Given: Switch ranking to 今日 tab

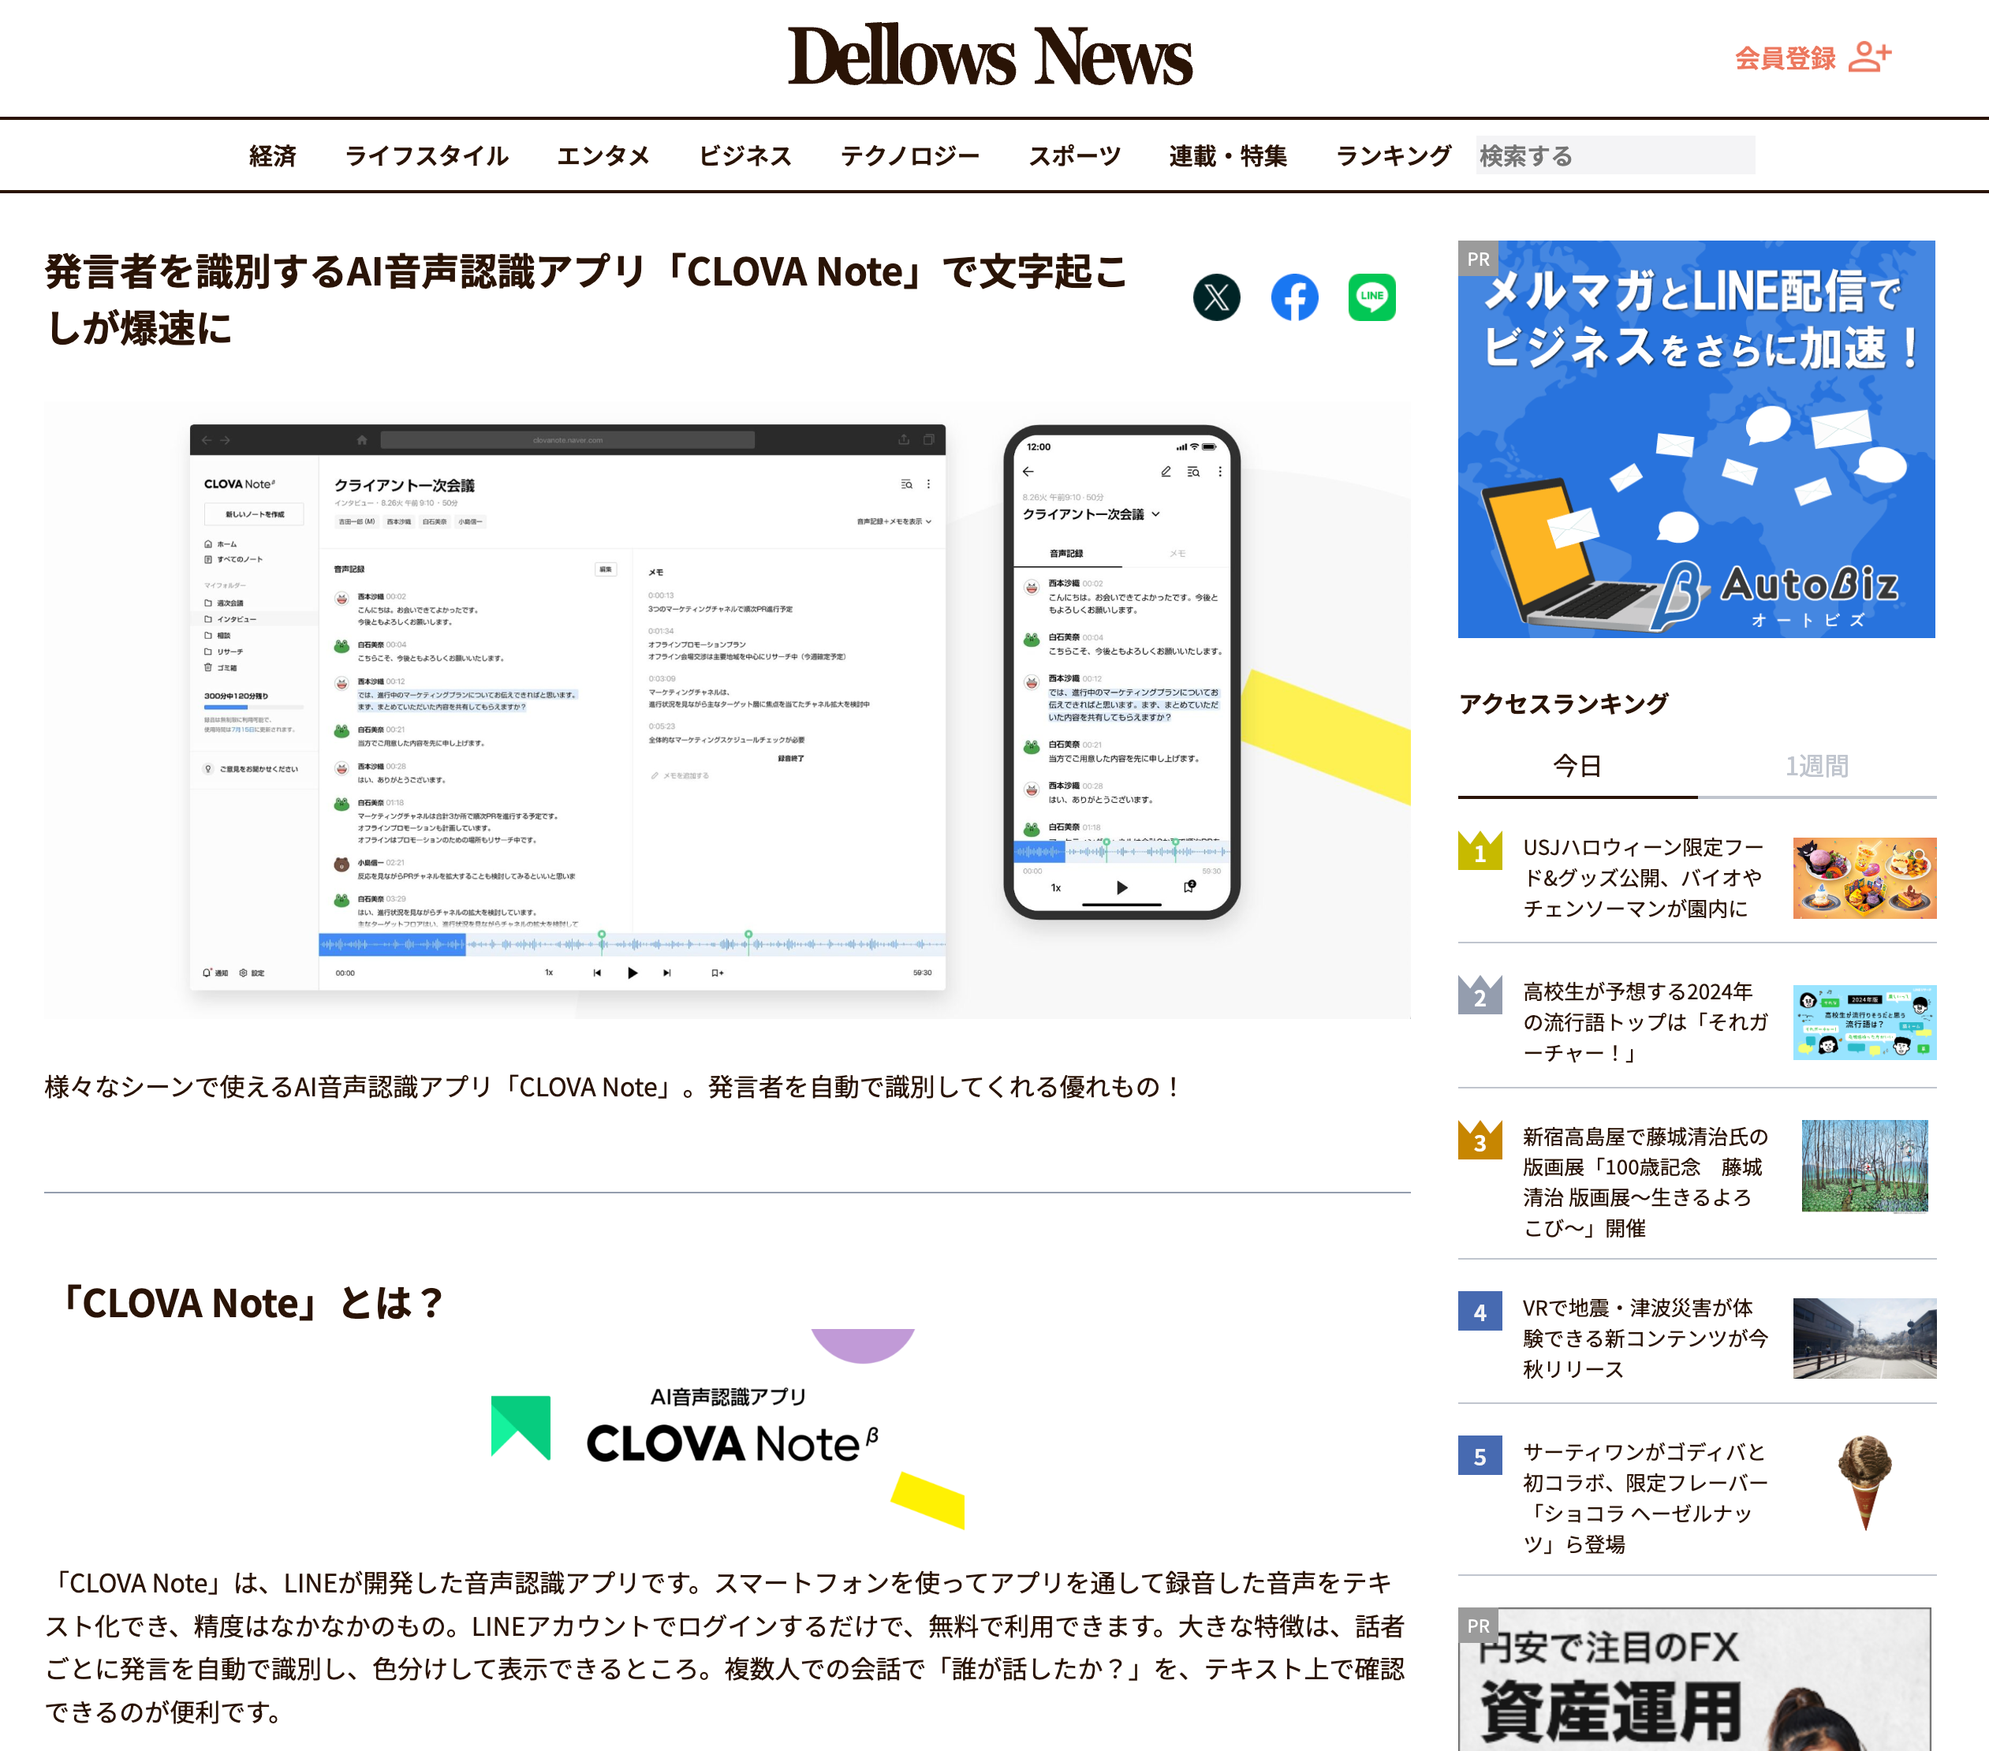Looking at the screenshot, I should [1577, 766].
